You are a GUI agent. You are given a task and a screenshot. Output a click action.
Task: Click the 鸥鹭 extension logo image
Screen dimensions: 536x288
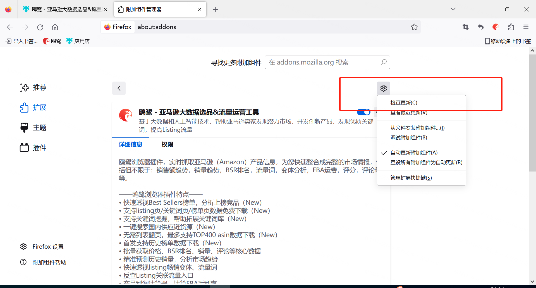pyautogui.click(x=126, y=115)
